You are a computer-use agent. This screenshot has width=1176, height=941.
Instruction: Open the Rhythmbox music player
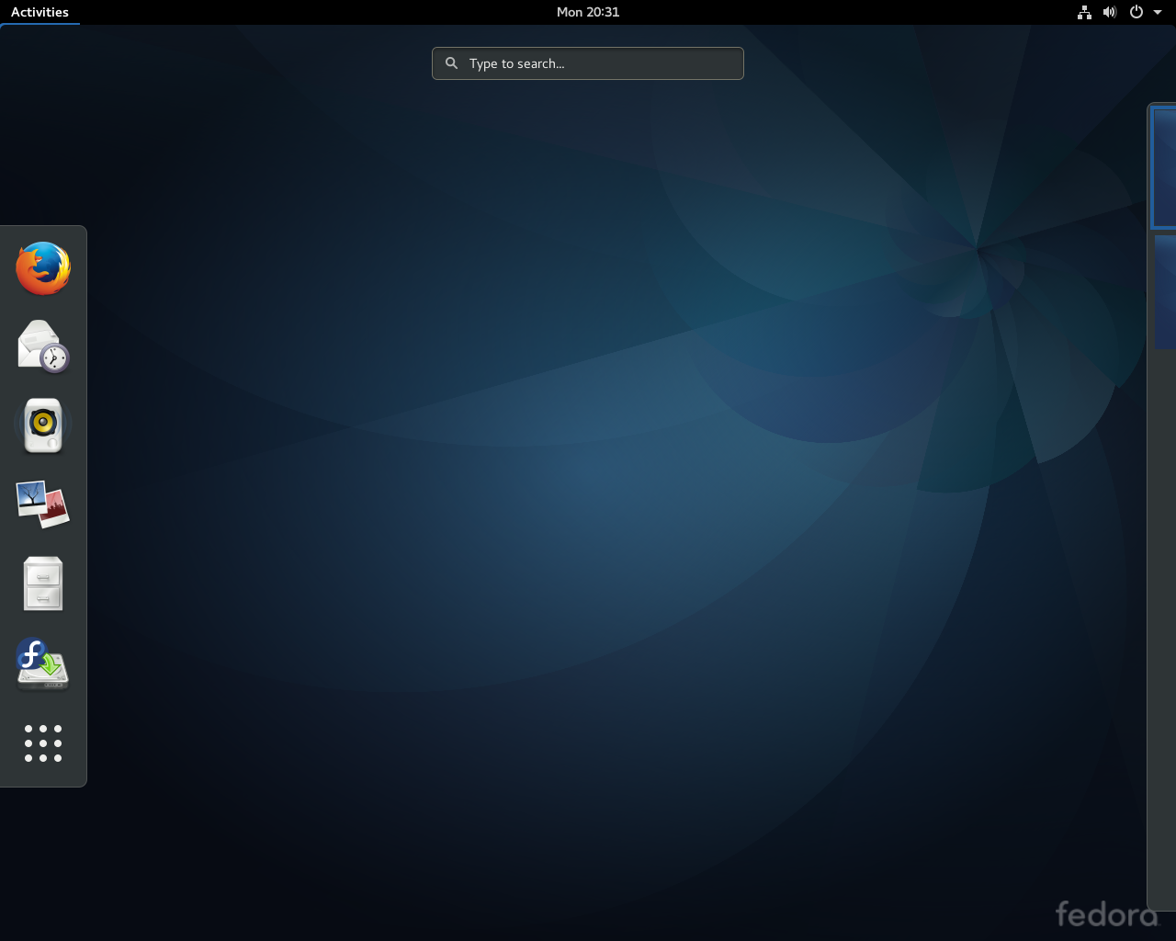pyautogui.click(x=42, y=425)
